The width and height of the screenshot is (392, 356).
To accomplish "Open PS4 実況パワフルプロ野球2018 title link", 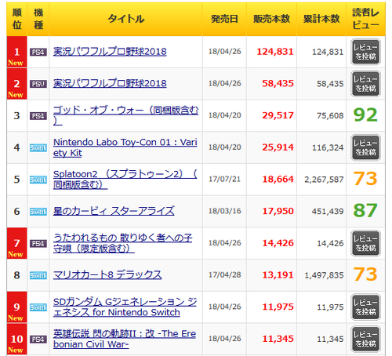I will point(110,52).
